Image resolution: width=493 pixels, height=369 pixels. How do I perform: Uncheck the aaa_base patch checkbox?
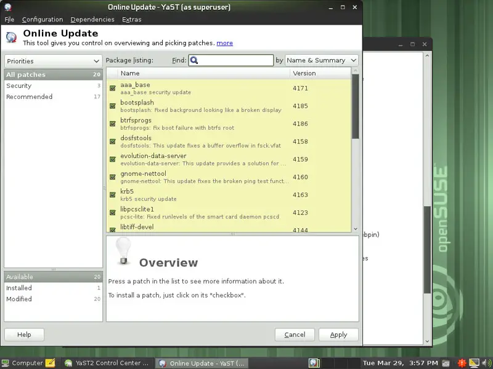pos(113,88)
